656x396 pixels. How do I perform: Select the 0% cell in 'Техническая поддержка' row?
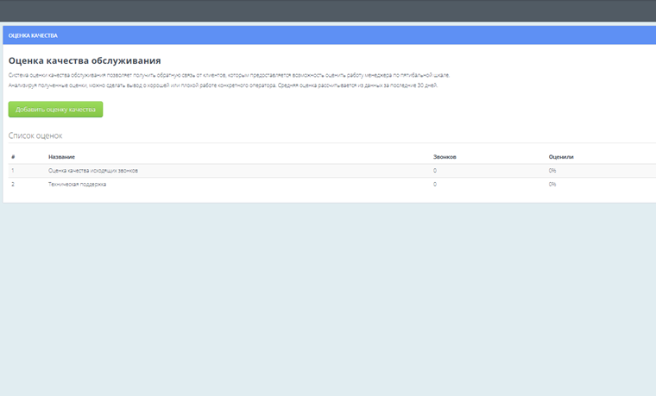pyautogui.click(x=552, y=185)
